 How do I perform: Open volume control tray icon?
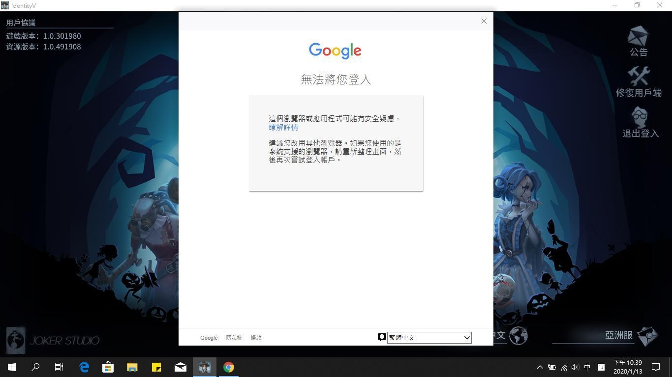point(575,367)
